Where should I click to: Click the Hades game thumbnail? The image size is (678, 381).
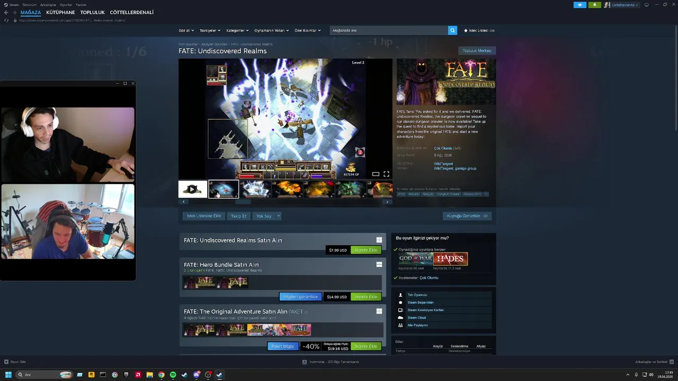coord(450,259)
